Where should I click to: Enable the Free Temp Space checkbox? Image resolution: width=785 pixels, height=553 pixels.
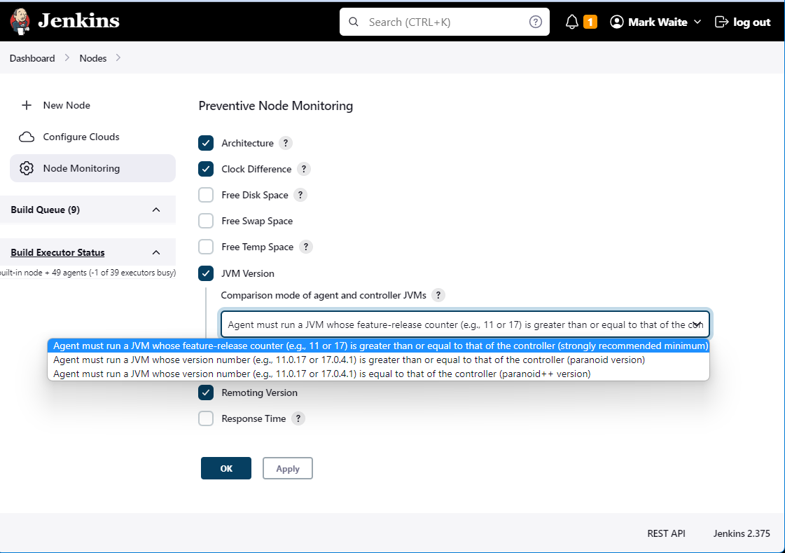click(x=206, y=247)
